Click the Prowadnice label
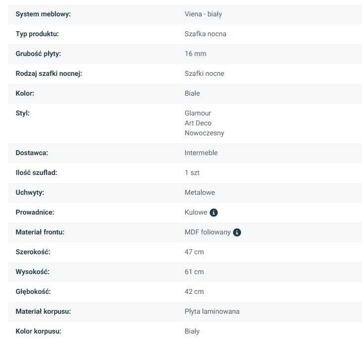Screen dimensions: 362x339 [35, 212]
